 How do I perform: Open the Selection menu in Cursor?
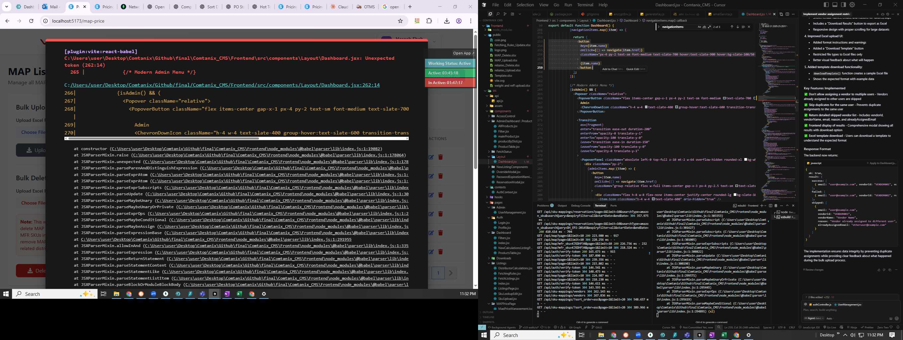click(525, 5)
